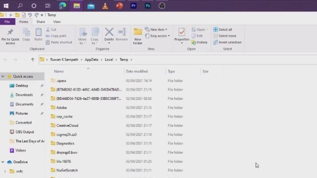
Task: Click Cut in Clipboard group
Action: (51, 30)
